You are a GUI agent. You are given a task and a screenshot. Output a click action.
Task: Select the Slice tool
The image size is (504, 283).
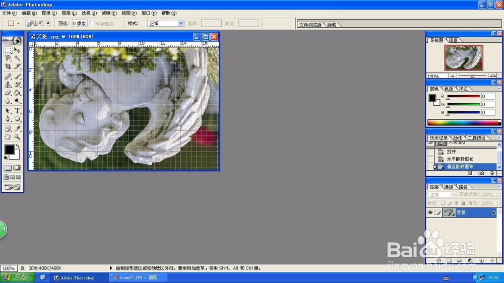[17, 66]
